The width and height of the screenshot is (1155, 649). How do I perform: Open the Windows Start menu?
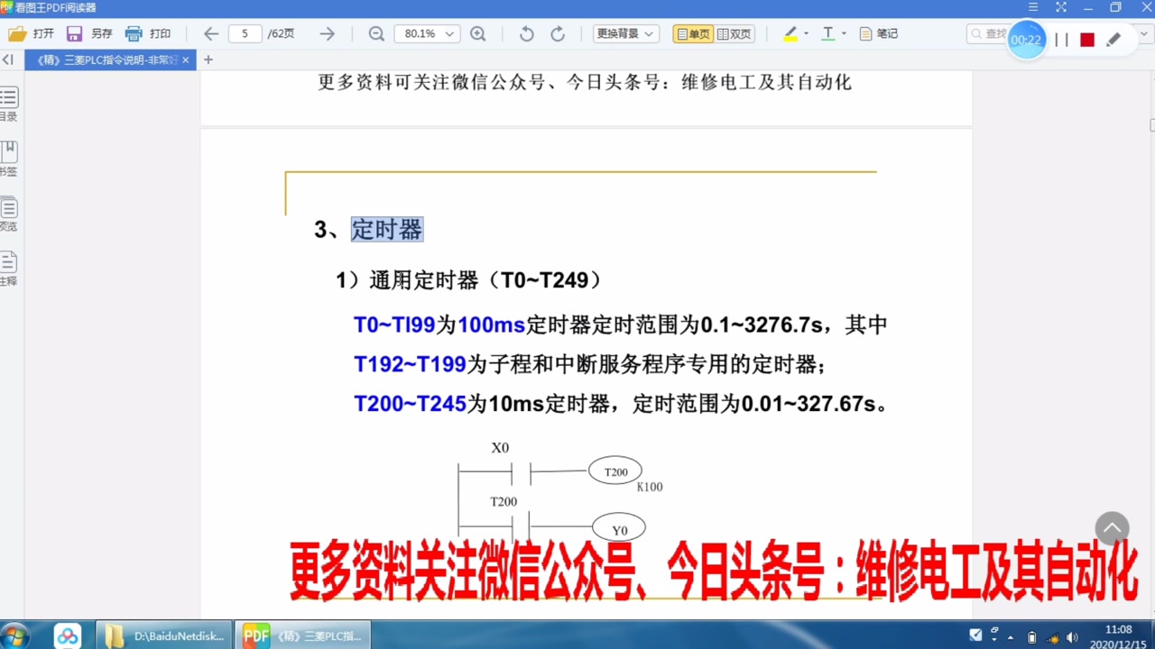click(14, 635)
